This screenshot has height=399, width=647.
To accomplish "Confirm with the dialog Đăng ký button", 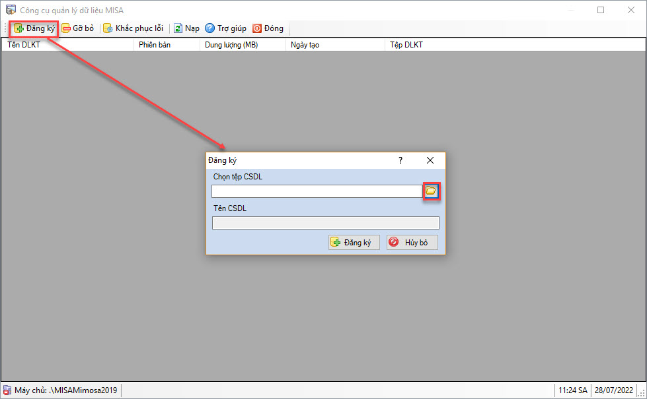I will (x=354, y=242).
